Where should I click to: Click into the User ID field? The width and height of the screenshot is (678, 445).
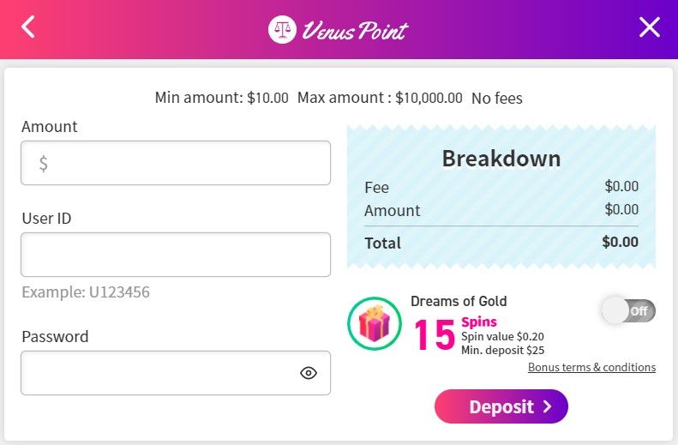(x=176, y=255)
